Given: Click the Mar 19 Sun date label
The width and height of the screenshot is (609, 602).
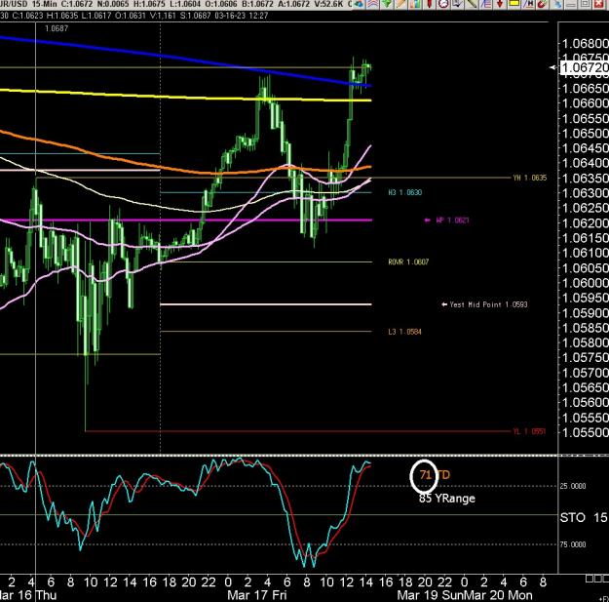Looking at the screenshot, I should 431,595.
